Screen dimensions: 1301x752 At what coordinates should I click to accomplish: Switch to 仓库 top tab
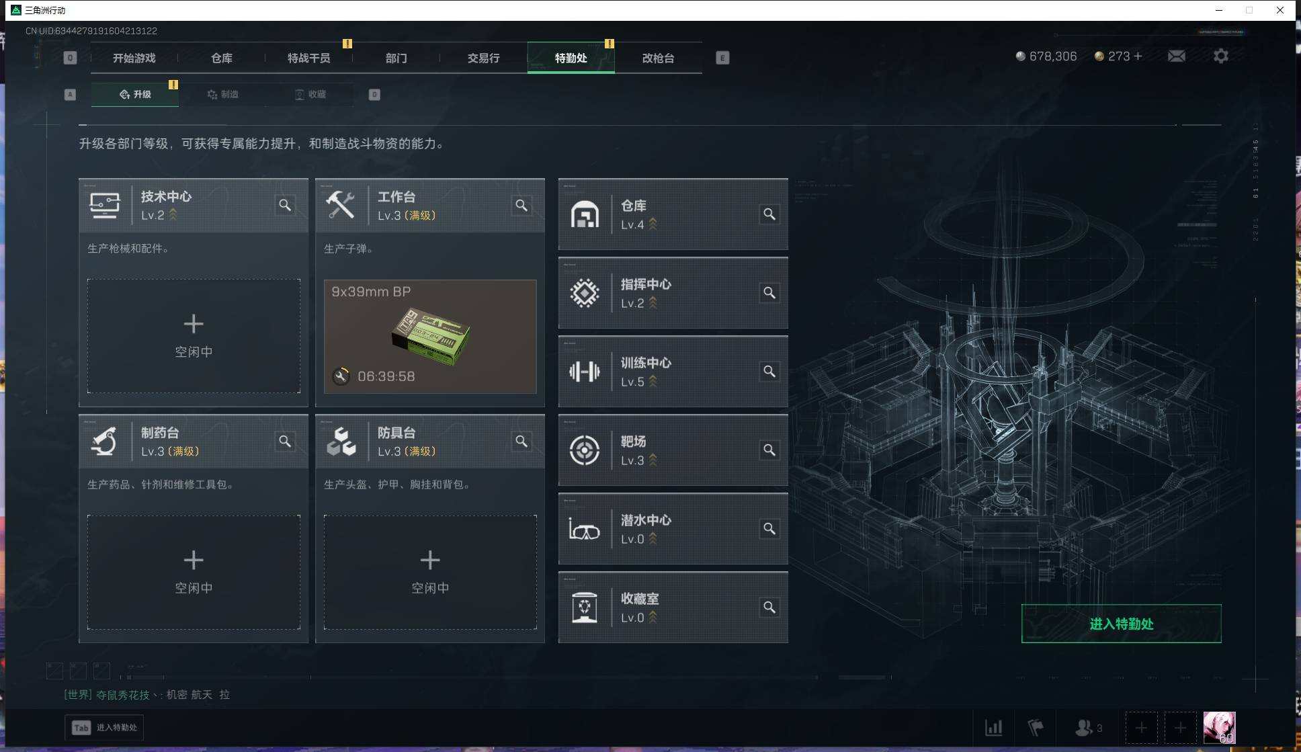click(x=222, y=58)
